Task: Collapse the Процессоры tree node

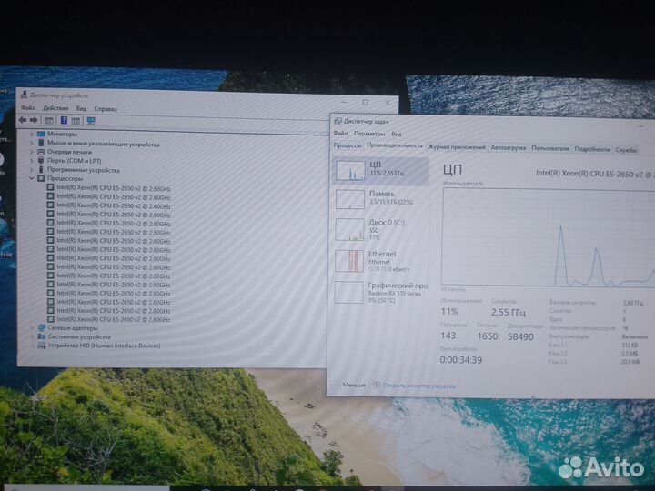Action: pyautogui.click(x=31, y=179)
